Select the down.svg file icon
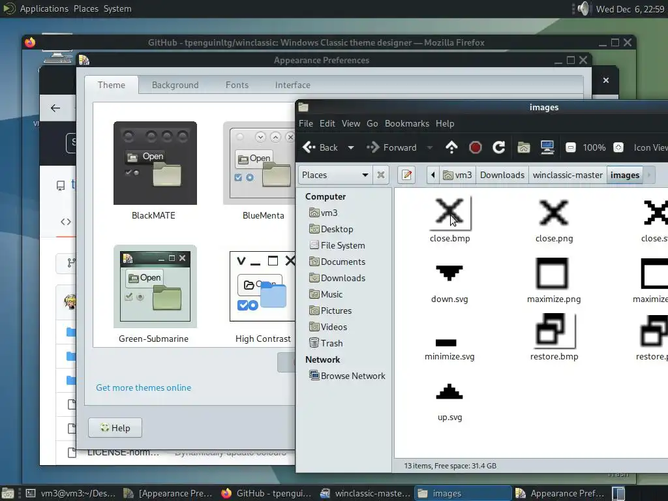 coord(449,273)
